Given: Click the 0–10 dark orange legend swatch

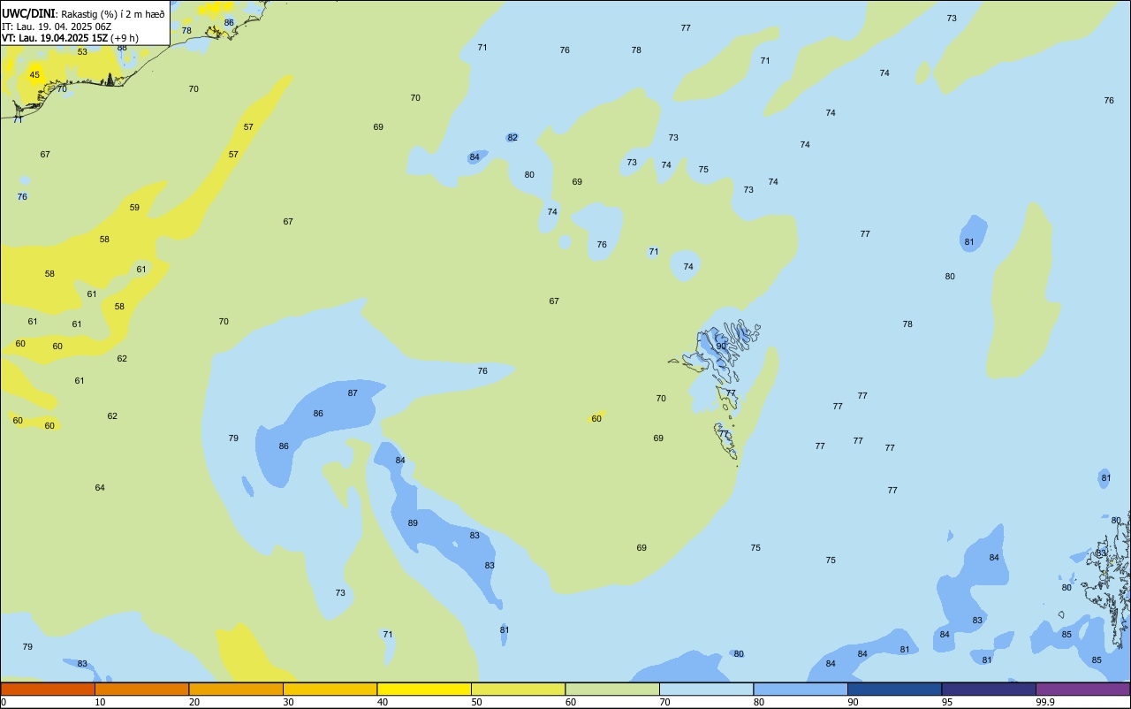Looking at the screenshot, I should click(48, 689).
